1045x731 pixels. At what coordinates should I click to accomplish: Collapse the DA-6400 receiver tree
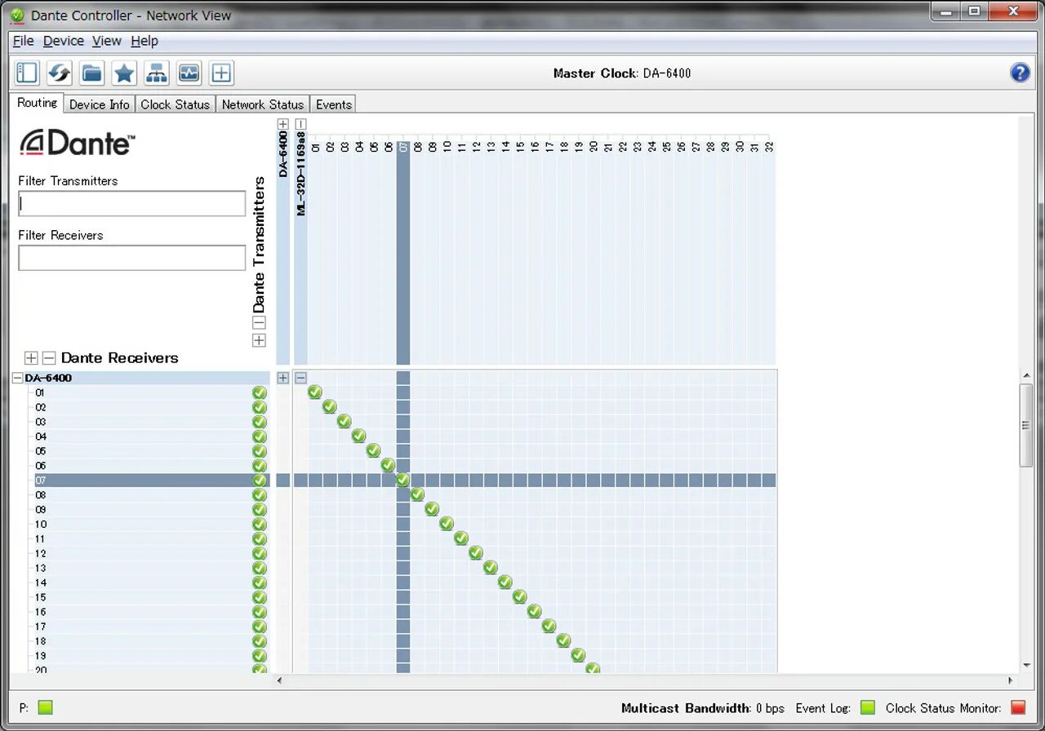(17, 379)
